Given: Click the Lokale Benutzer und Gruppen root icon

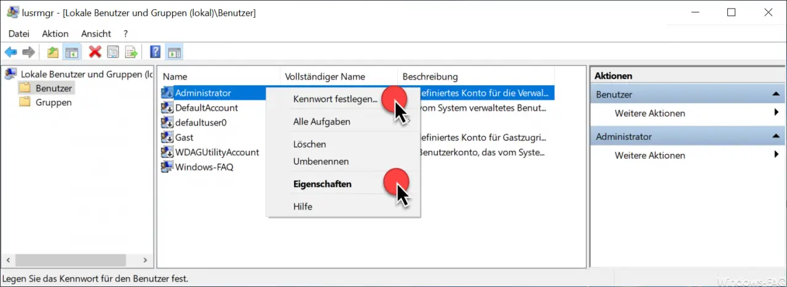Looking at the screenshot, I should [10, 74].
